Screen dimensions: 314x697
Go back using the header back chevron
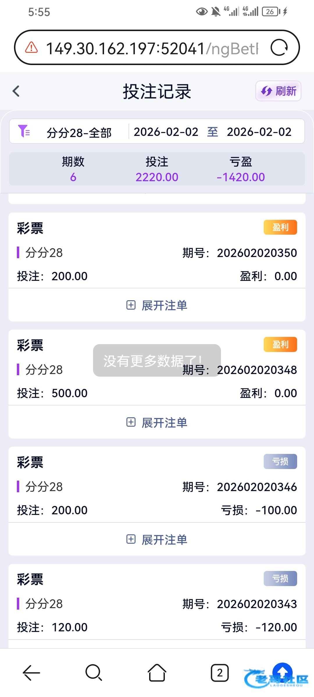pos(16,91)
